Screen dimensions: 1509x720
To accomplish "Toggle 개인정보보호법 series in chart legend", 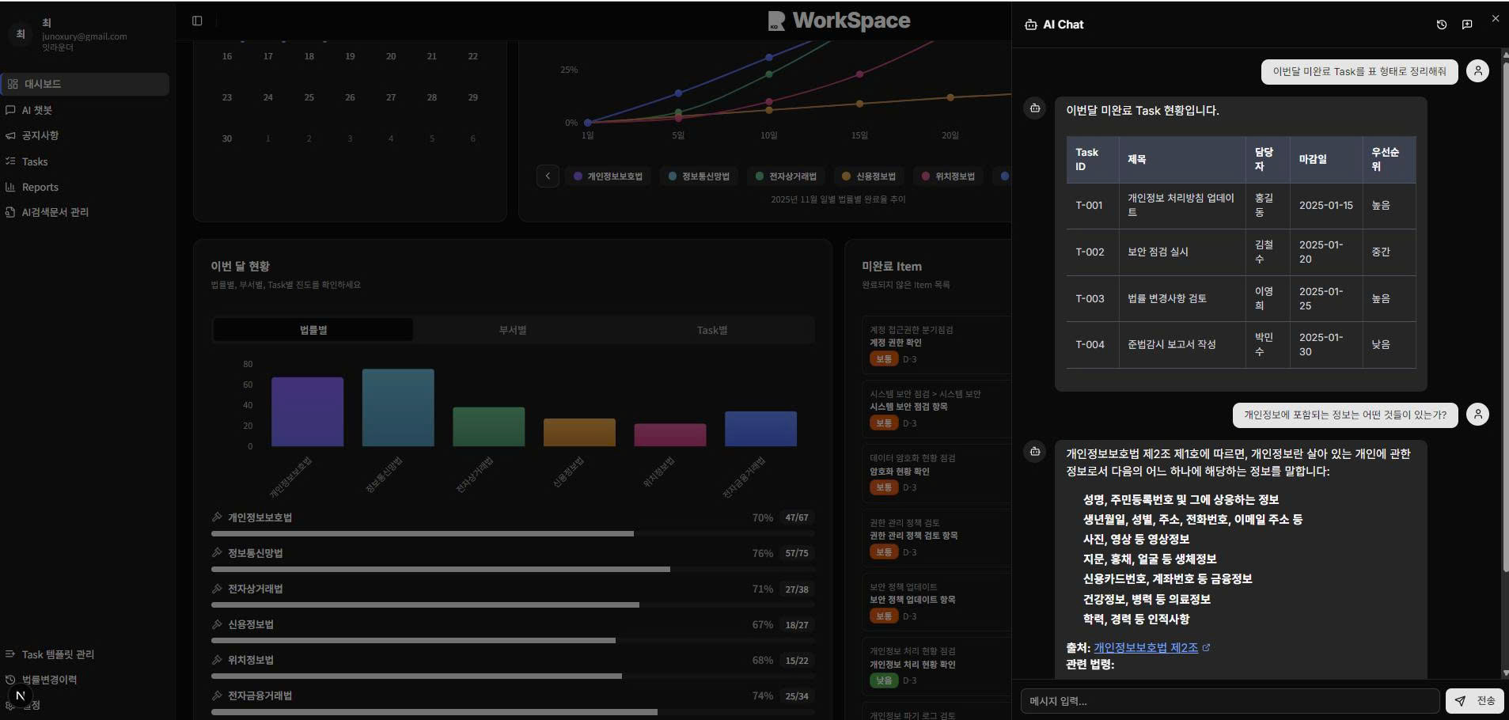I will pos(608,176).
